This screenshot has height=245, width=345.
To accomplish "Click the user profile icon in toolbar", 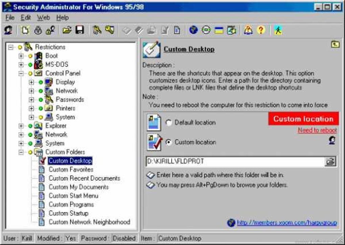I will coord(8,30).
